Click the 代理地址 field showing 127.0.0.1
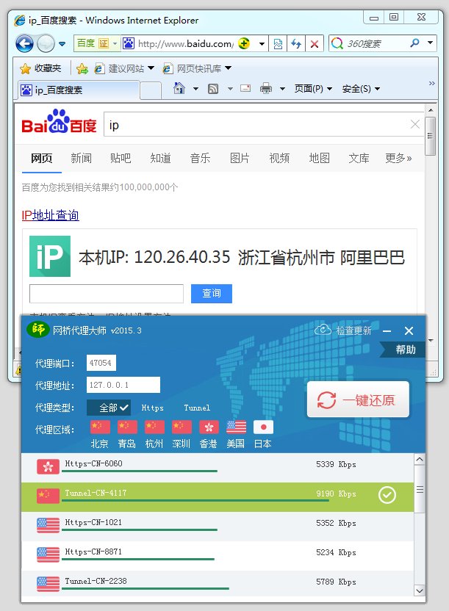This screenshot has width=449, height=611. 123,385
